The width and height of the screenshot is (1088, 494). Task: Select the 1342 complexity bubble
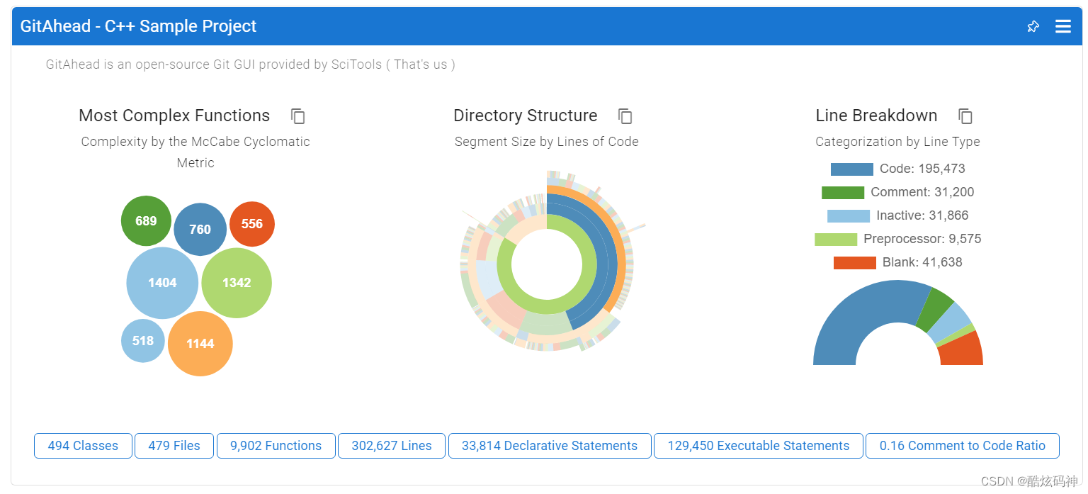pyautogui.click(x=237, y=283)
